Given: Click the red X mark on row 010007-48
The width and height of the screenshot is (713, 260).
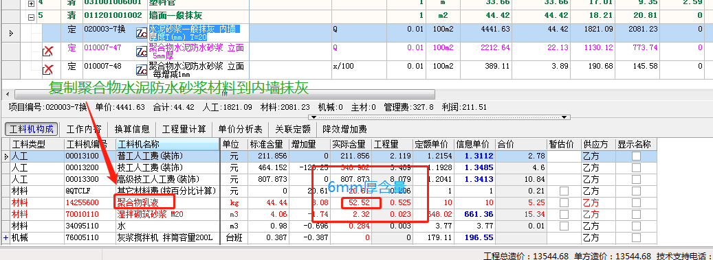Looking at the screenshot, I should pyautogui.click(x=48, y=69).
